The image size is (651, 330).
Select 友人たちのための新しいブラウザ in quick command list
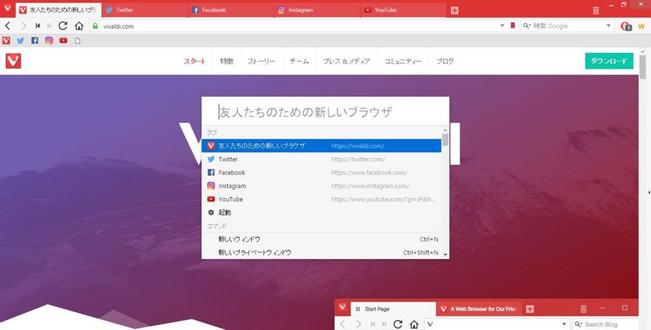tap(321, 146)
